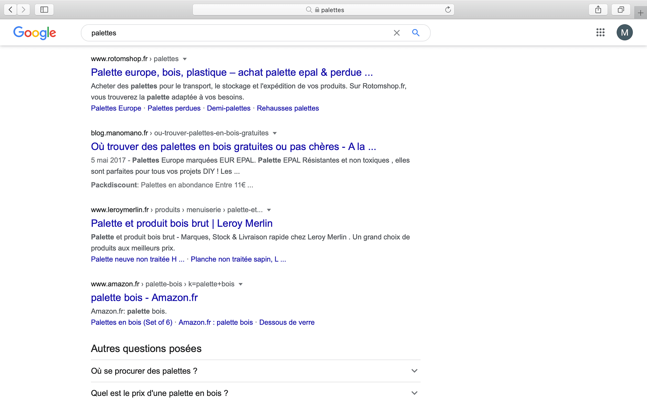Screen dimensions: 647x404
Task: Open dropdown arrow next to leroymerlin.fr URL
Action: click(x=269, y=210)
